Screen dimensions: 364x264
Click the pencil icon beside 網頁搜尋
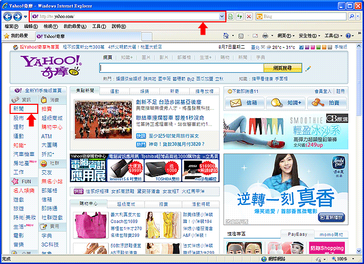(308, 68)
